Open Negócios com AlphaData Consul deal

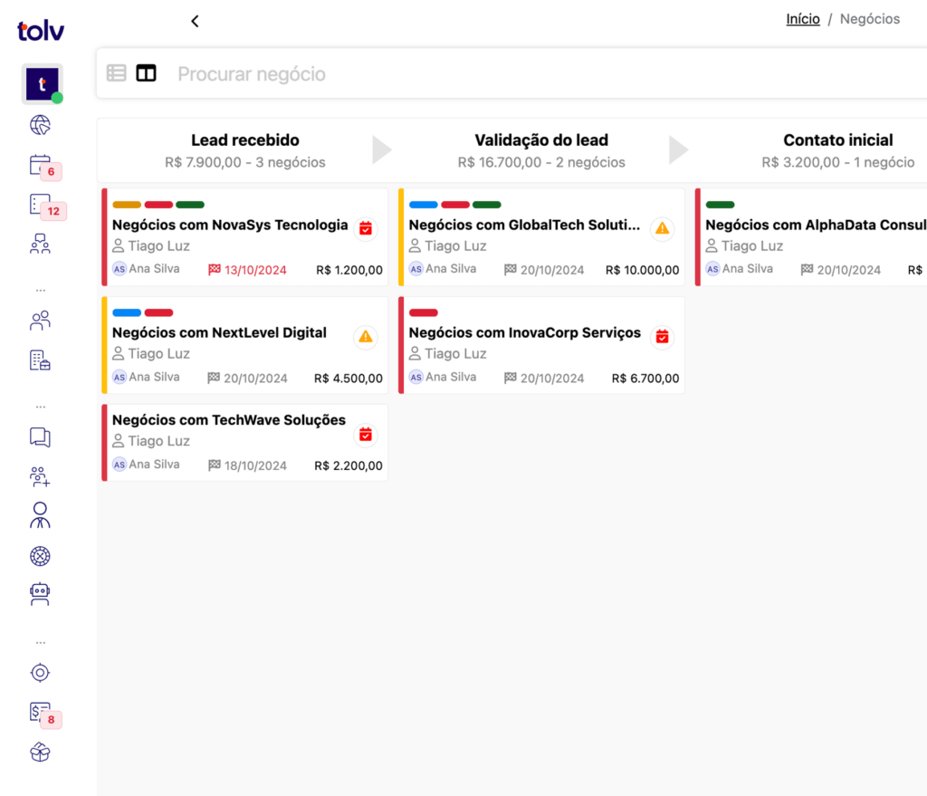point(816,225)
